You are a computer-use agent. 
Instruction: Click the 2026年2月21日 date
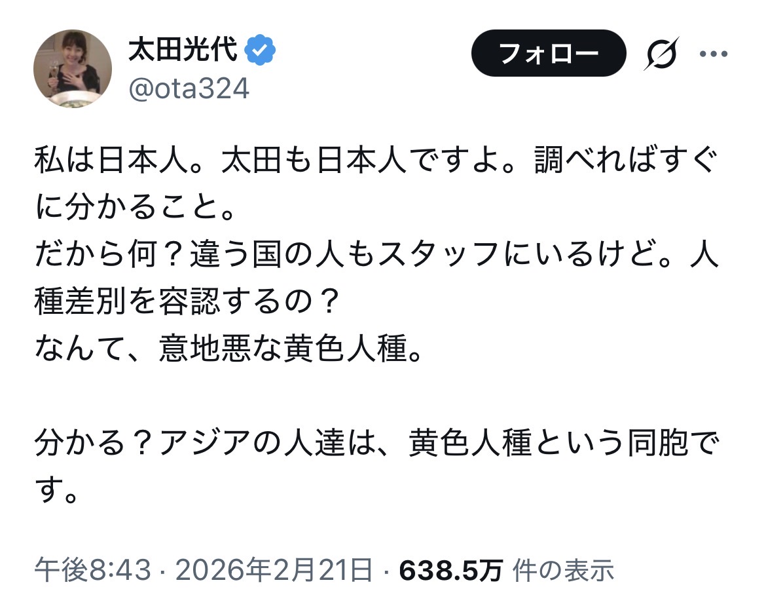(274, 570)
